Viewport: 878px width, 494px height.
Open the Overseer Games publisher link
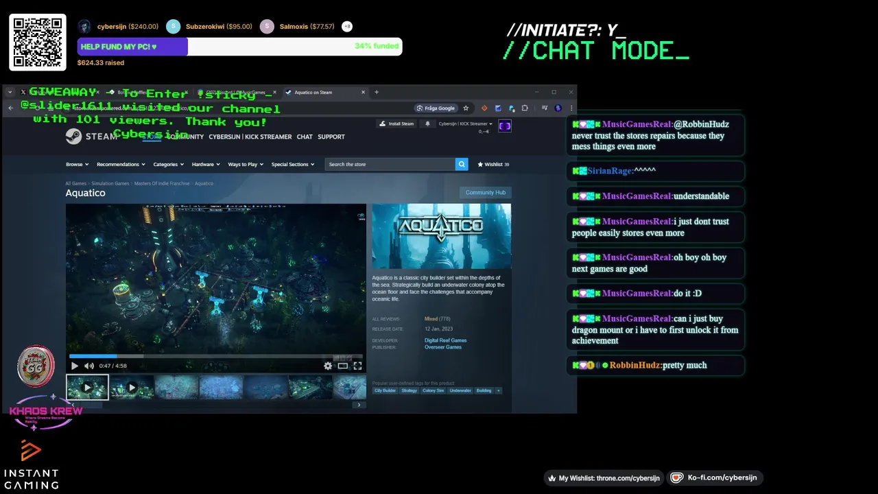443,347
